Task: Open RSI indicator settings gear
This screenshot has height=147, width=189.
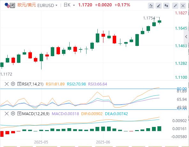Action: (x=13, y=84)
